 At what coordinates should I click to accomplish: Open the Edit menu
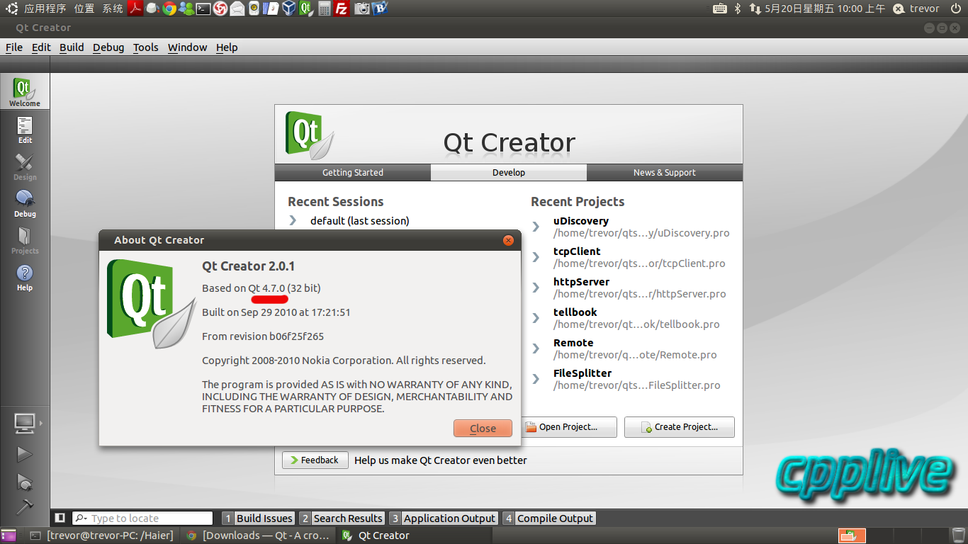41,47
